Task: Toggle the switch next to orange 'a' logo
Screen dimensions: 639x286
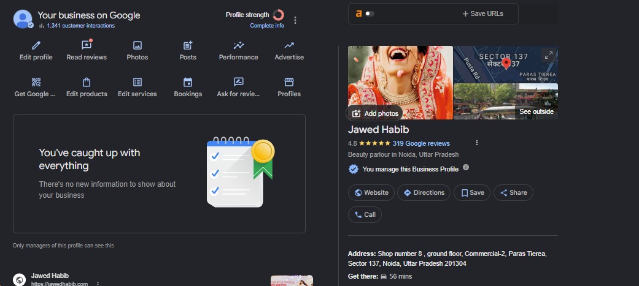Action: pyautogui.click(x=370, y=14)
